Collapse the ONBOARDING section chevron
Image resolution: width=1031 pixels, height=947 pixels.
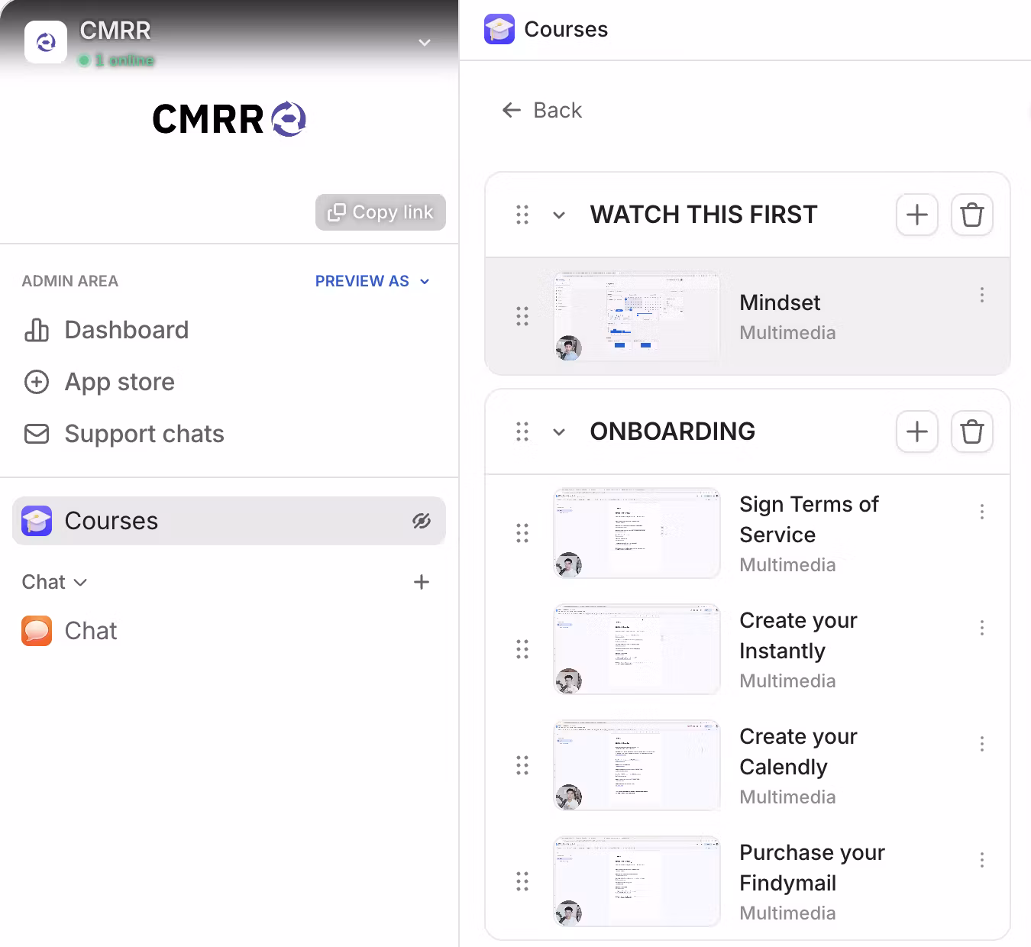click(x=559, y=432)
